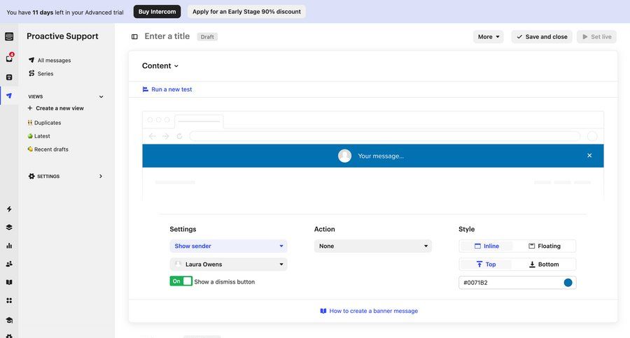Open the Contacts people icon
The image size is (630, 338).
[x=9, y=264]
